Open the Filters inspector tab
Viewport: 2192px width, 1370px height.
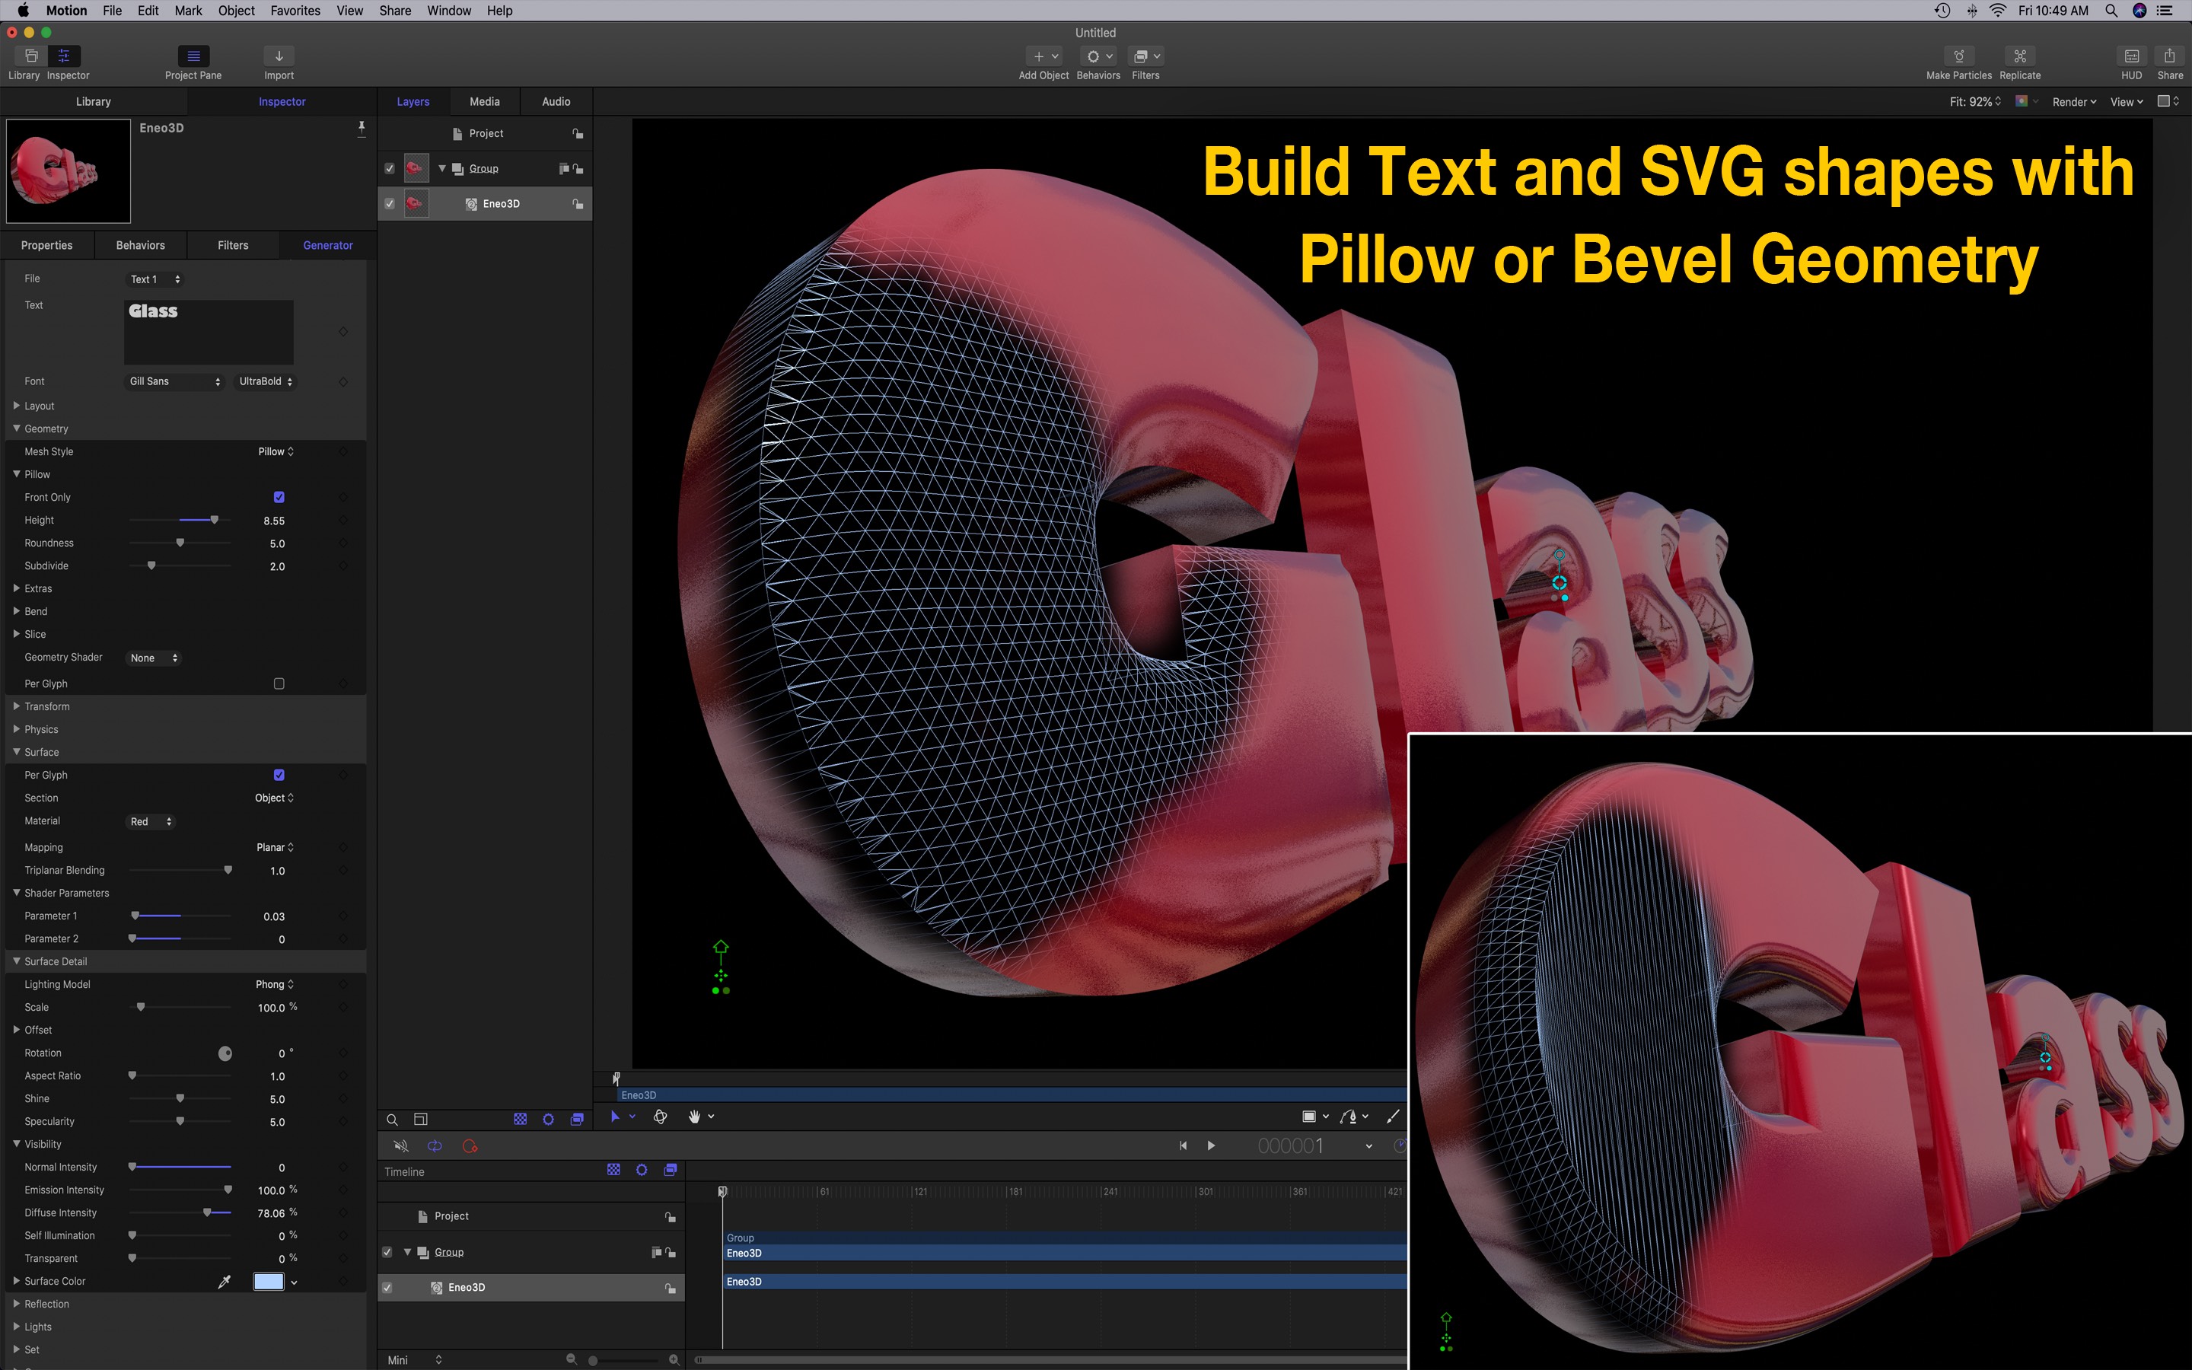pyautogui.click(x=233, y=246)
